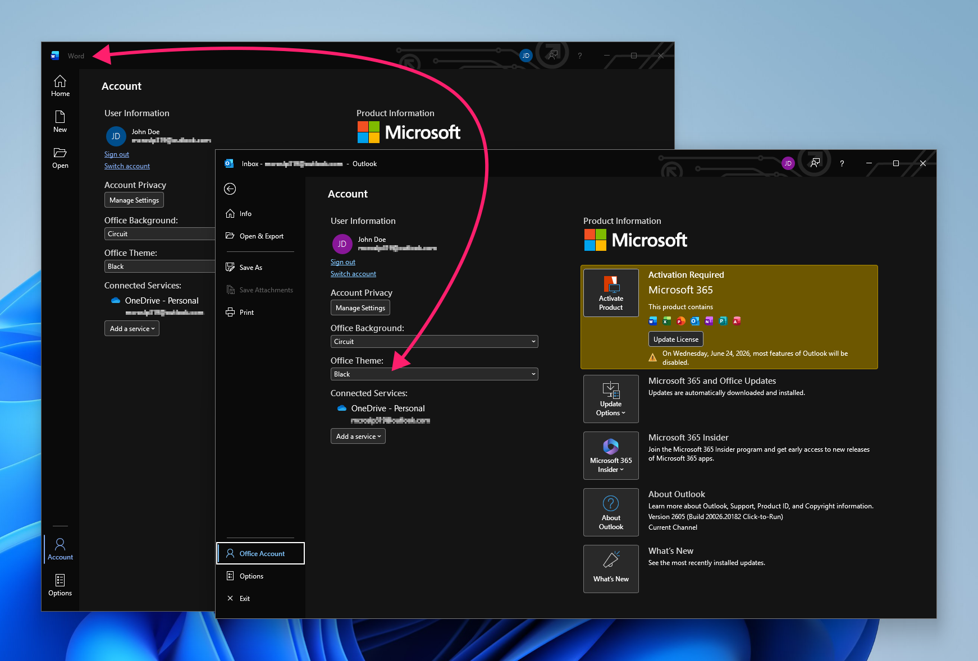Screen dimensions: 978x661
Task: Open Home in Word sidebar
Action: point(60,86)
